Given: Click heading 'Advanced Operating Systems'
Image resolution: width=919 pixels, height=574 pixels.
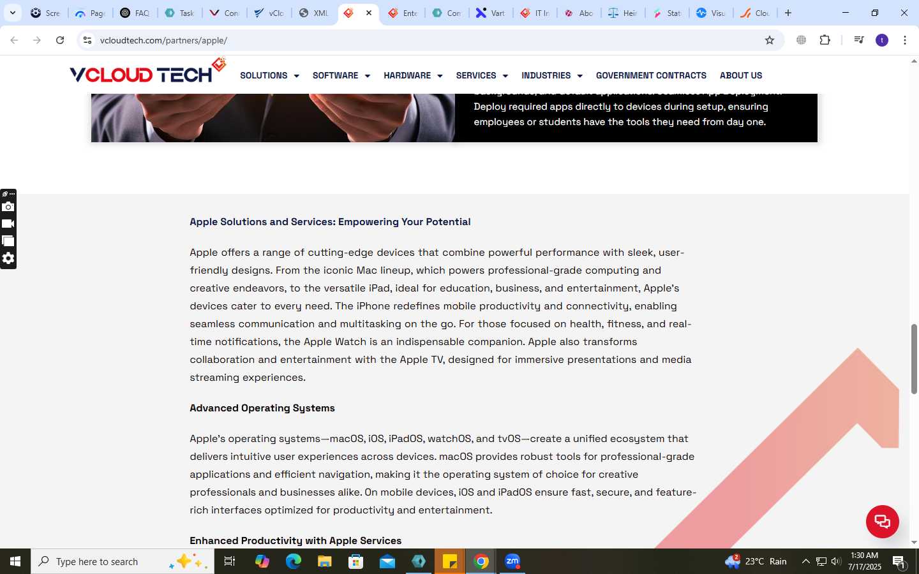Looking at the screenshot, I should 262,408.
